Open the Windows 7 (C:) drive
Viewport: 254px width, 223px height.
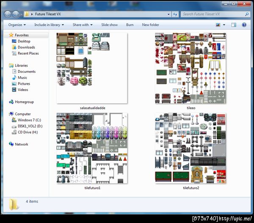pyautogui.click(x=29, y=120)
